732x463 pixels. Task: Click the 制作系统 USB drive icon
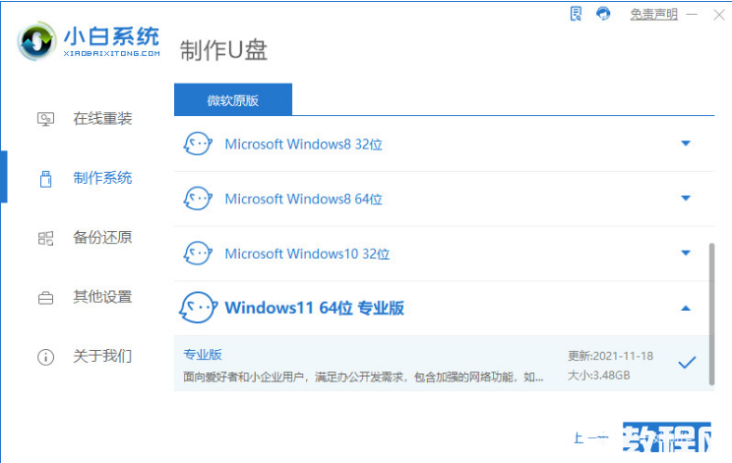(x=45, y=179)
